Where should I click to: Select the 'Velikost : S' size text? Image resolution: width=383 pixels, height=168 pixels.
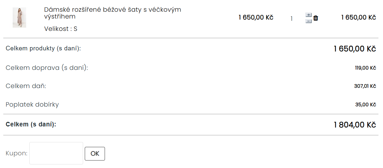coord(61,29)
